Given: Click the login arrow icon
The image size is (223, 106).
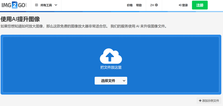Looking at the screenshot, I should tap(180, 5).
